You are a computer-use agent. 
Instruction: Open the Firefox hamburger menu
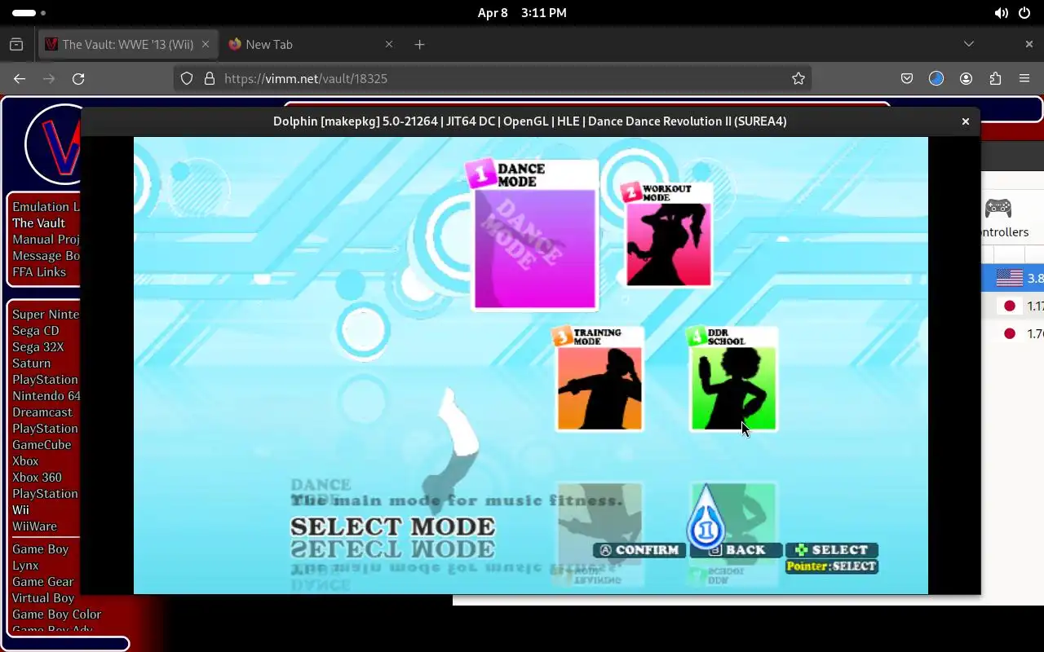tap(1024, 78)
